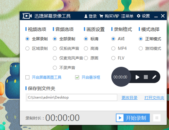
Task: Click the 录制时长 00:00:00 timer
Action: pos(62,118)
